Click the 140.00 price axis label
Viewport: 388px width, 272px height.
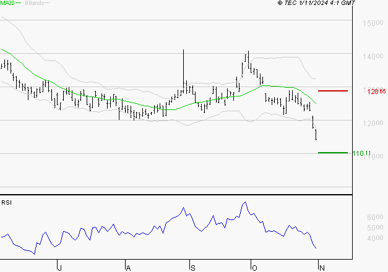click(x=373, y=57)
